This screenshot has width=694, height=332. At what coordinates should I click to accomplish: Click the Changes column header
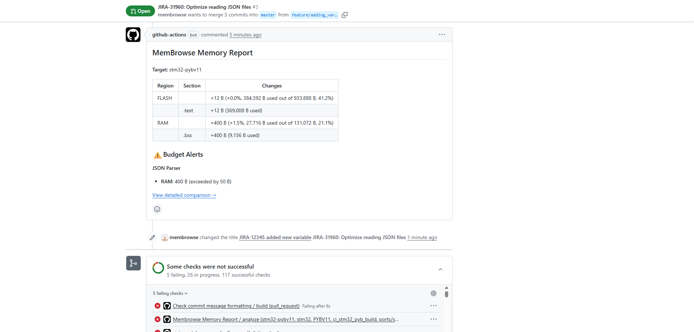point(272,86)
